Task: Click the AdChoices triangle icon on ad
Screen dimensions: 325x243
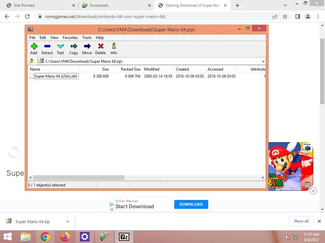Action: click(112, 204)
